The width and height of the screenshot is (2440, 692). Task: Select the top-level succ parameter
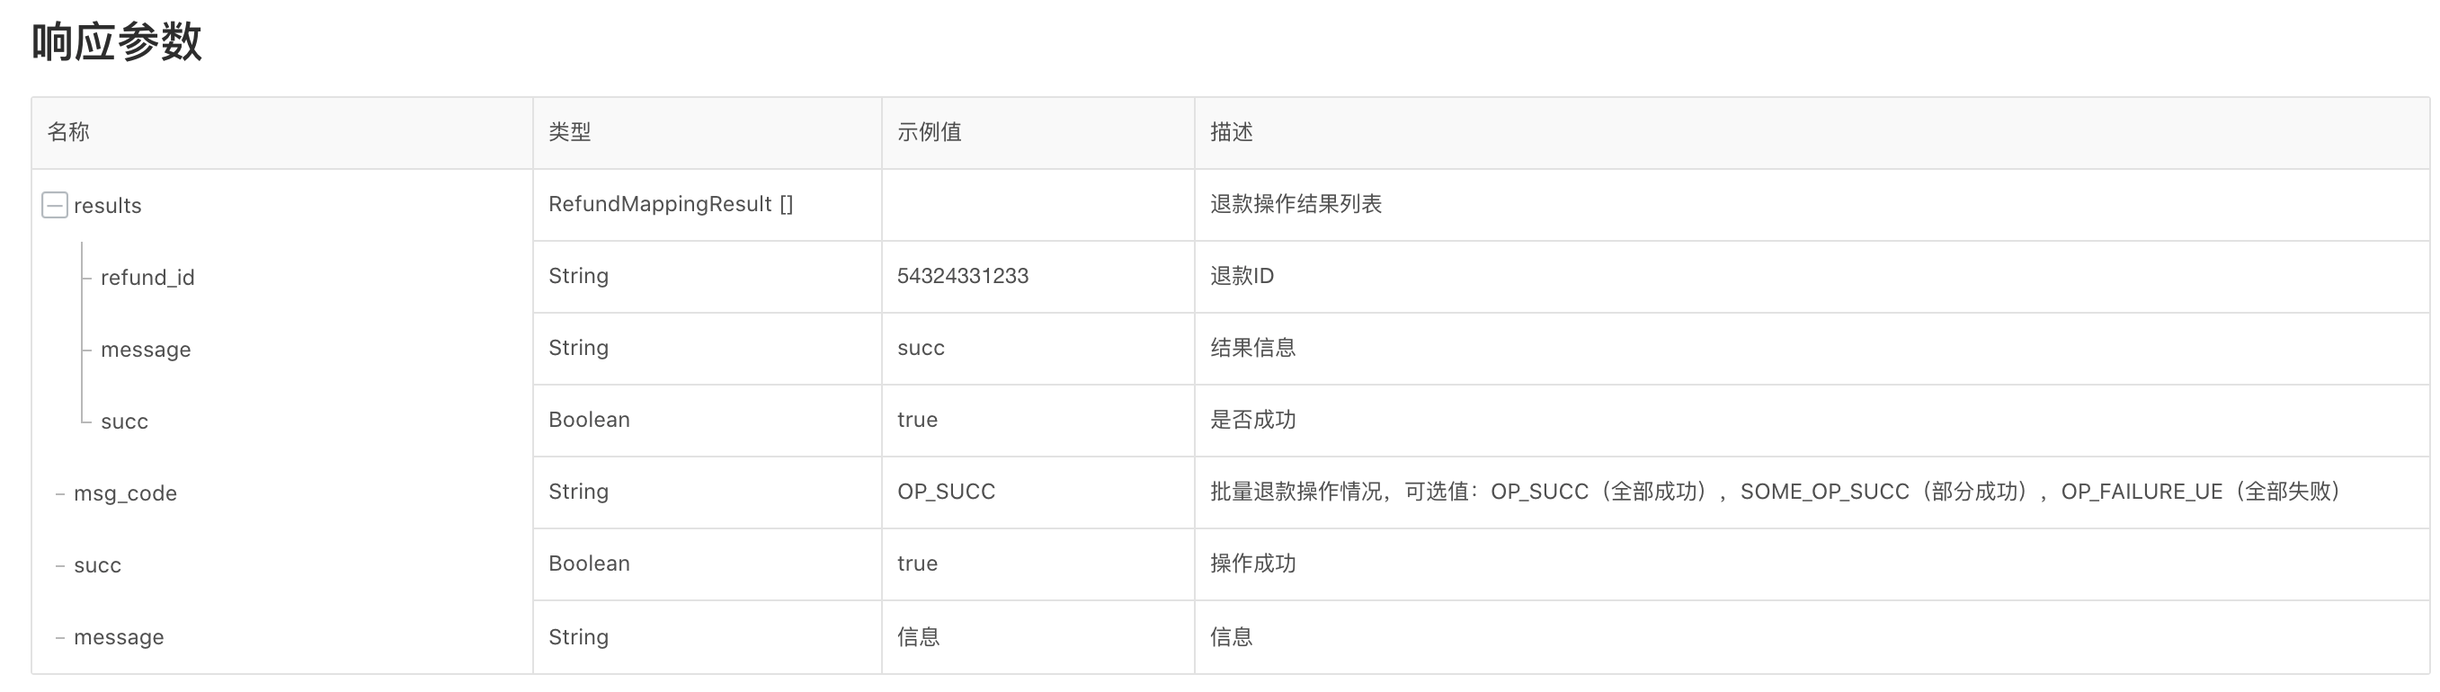tap(98, 565)
